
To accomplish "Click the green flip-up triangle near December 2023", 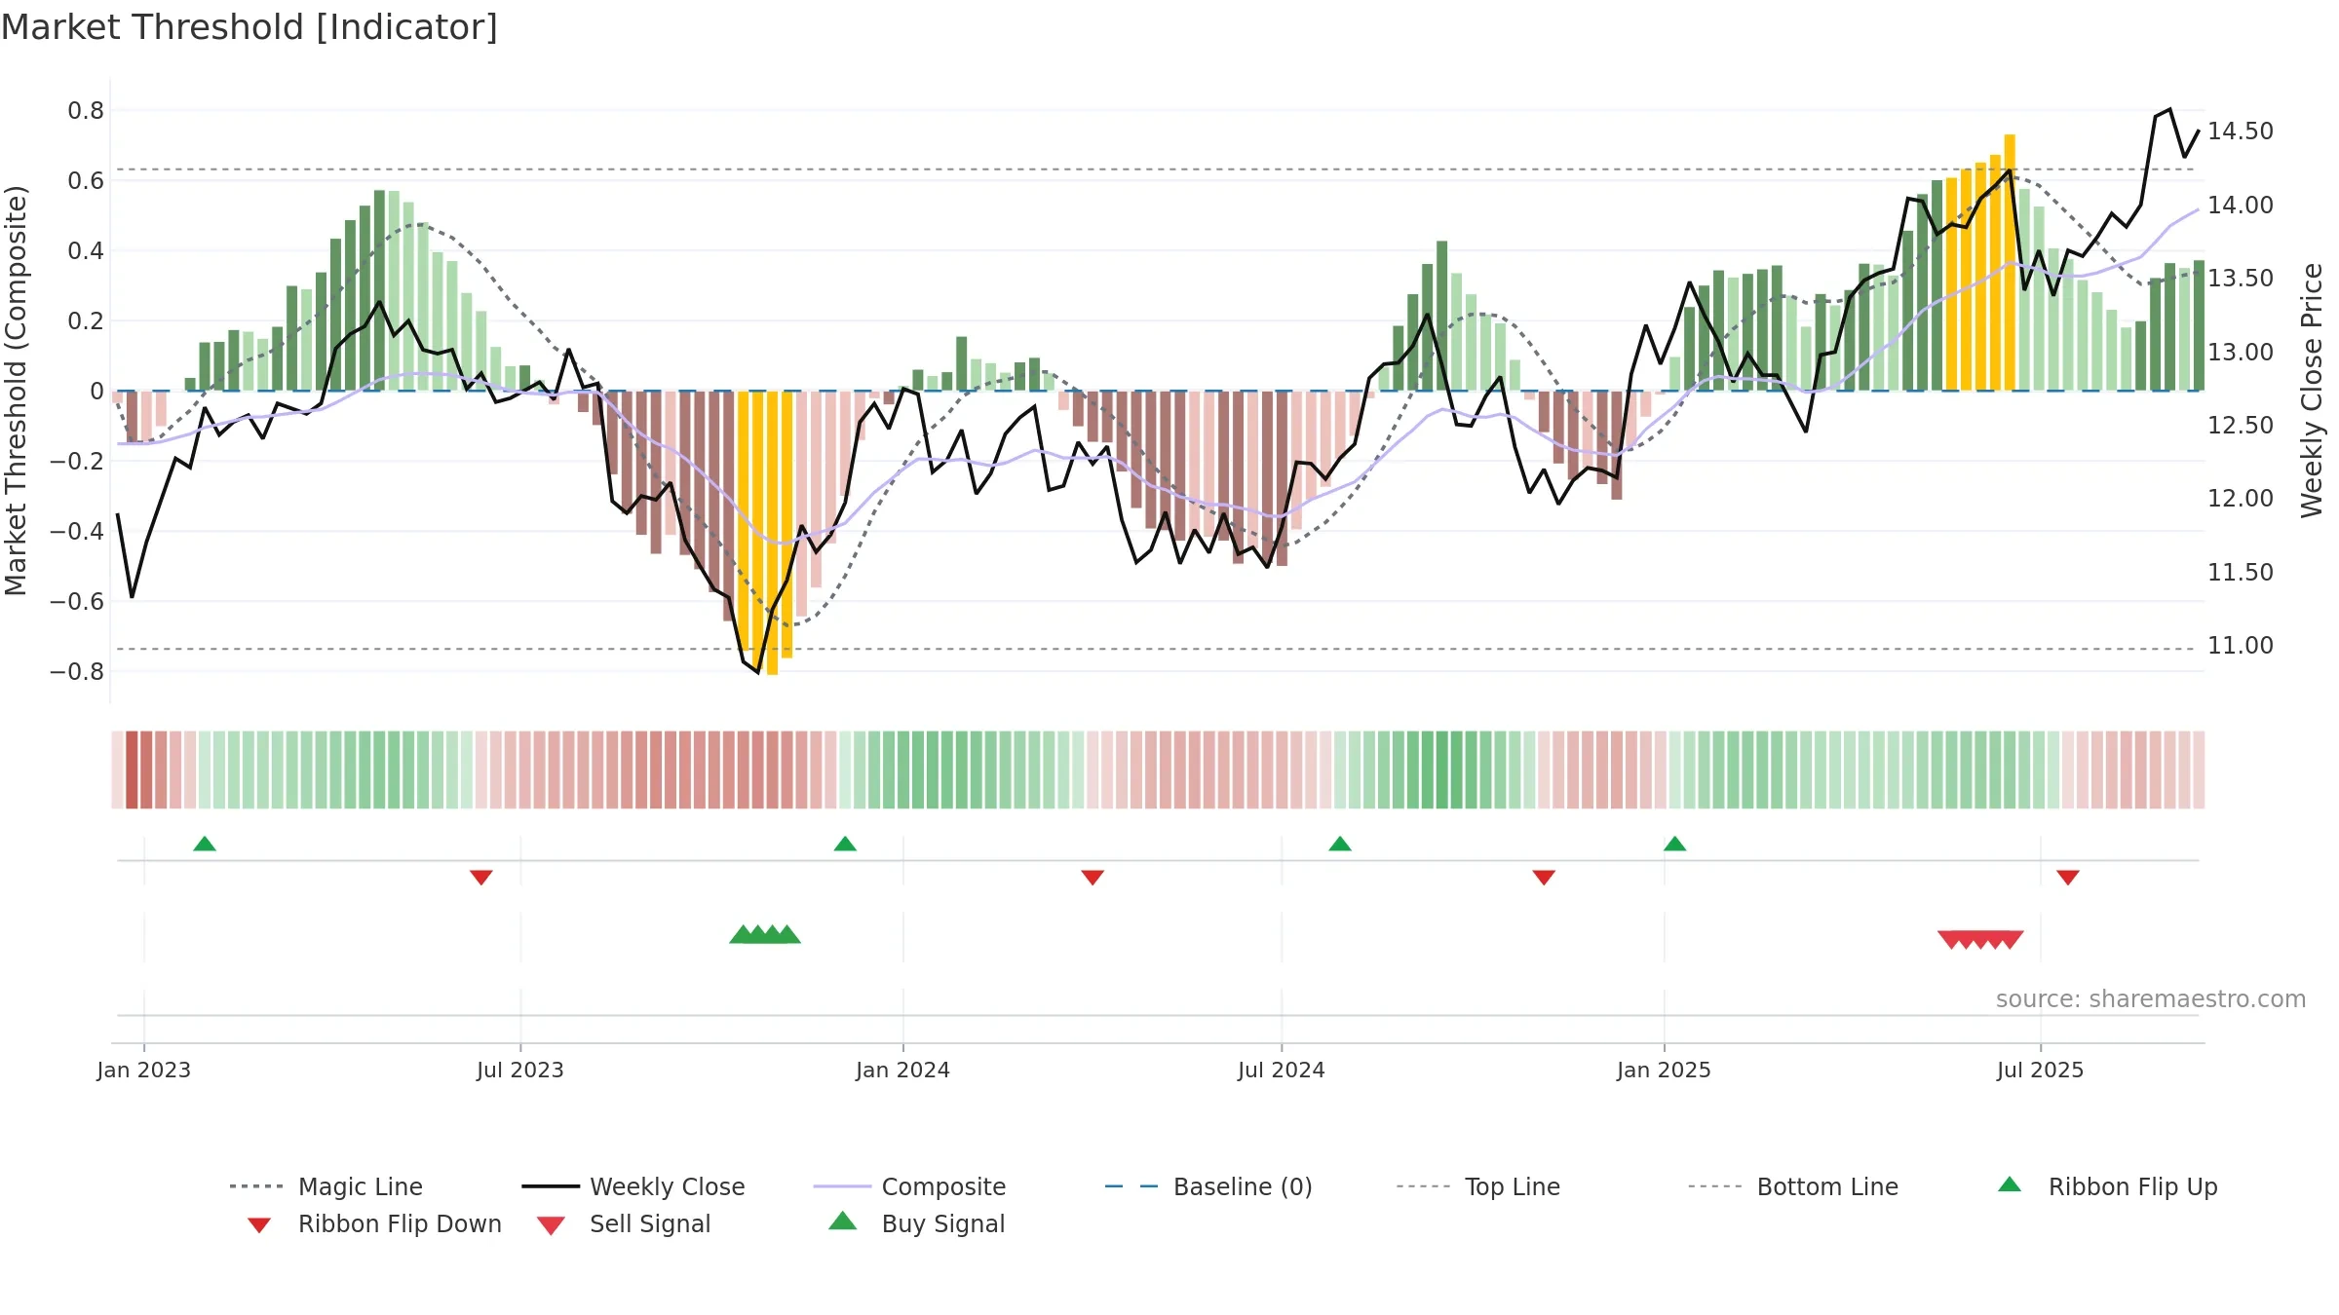I will (845, 844).
